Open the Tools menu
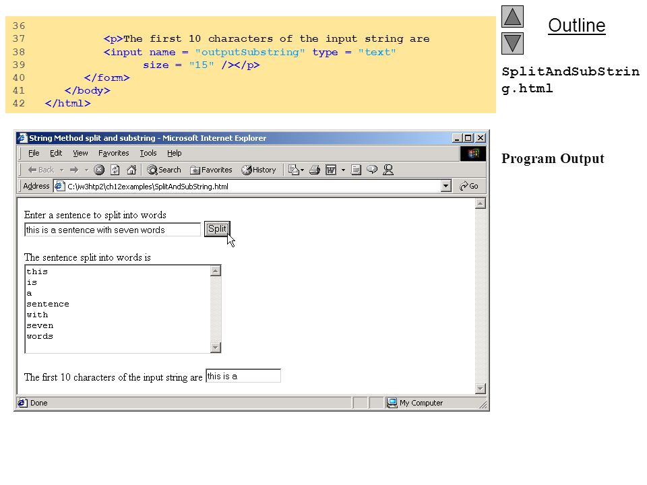The width and height of the screenshot is (647, 485). pyautogui.click(x=148, y=153)
